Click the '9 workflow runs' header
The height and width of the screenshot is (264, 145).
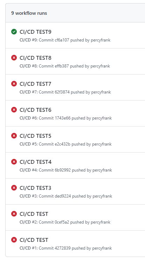29,13
